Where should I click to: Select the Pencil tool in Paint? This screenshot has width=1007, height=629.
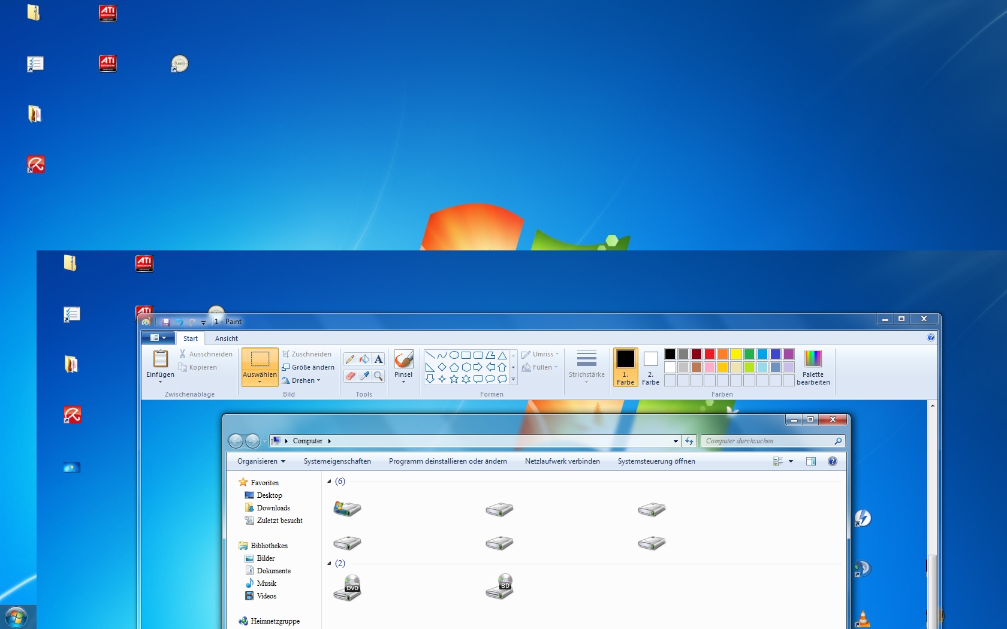tap(350, 359)
